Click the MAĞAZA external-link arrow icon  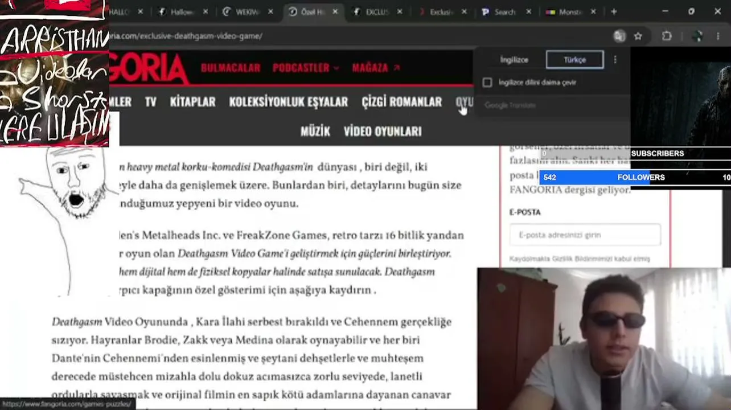click(x=397, y=68)
